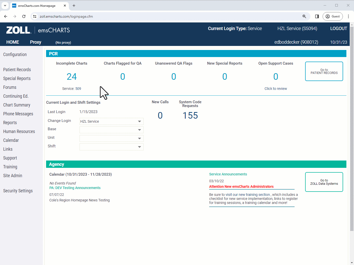The width and height of the screenshot is (354, 265).
Task: Click the Incomplete Charts count 24
Action: (72, 76)
